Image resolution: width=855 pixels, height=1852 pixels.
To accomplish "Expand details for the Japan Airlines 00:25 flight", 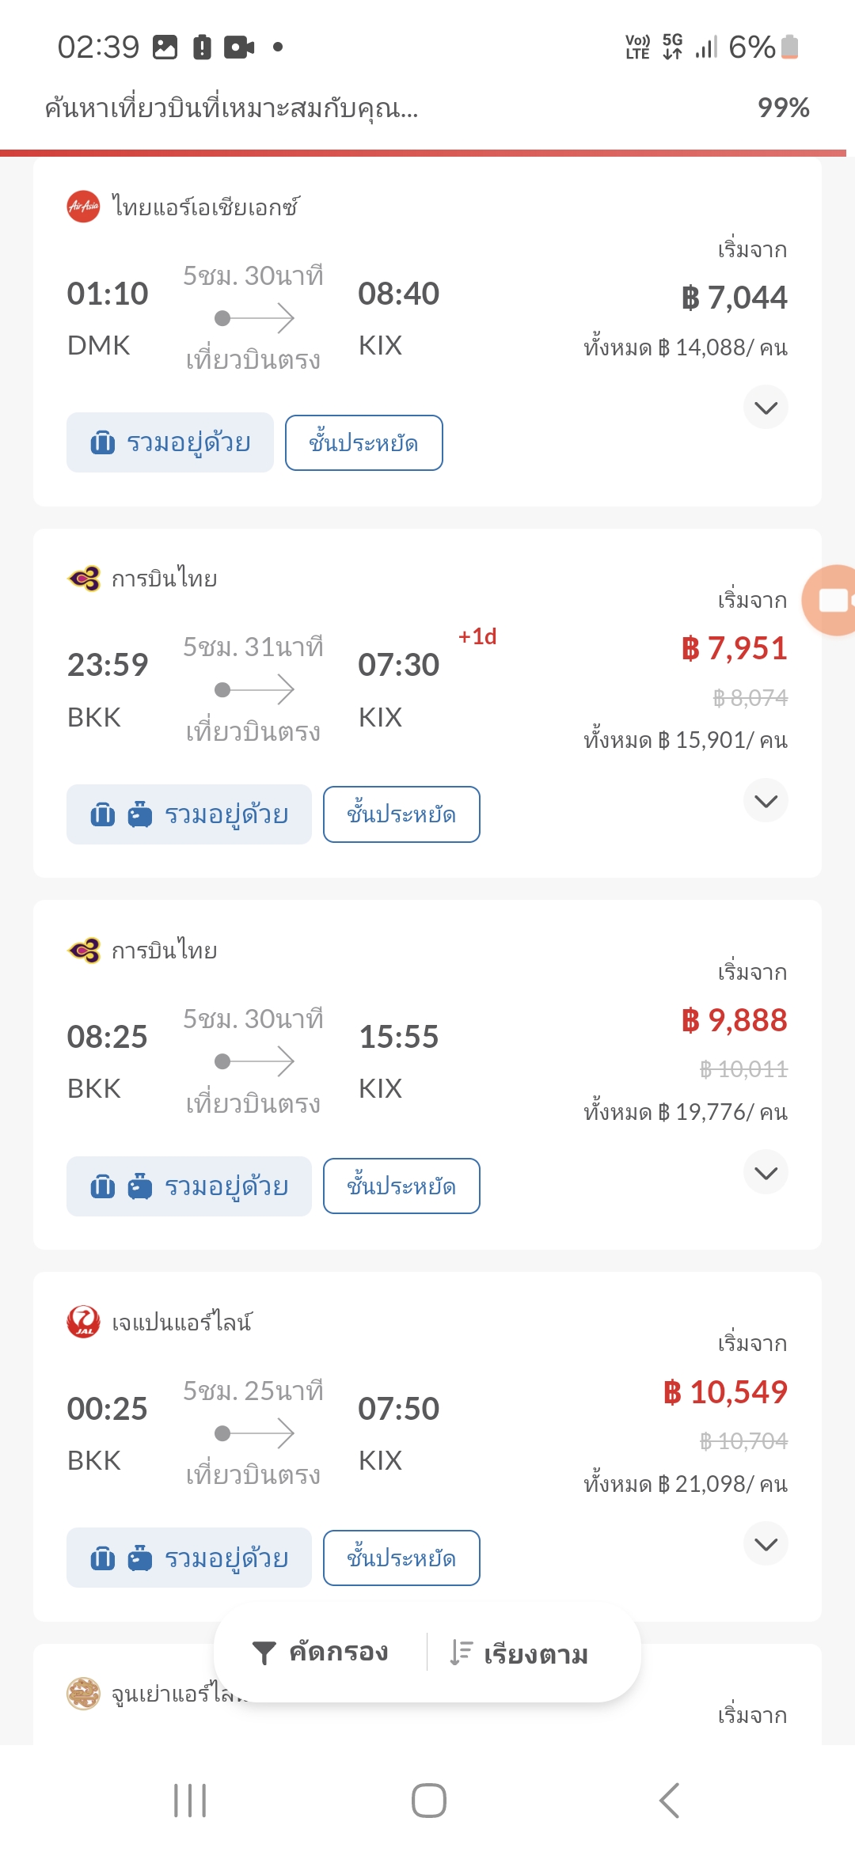I will (766, 1544).
